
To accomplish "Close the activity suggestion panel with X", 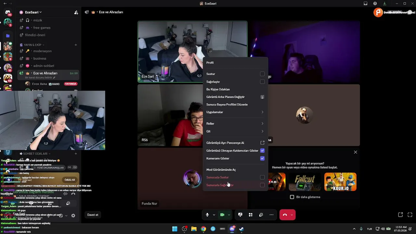I will coord(356,152).
